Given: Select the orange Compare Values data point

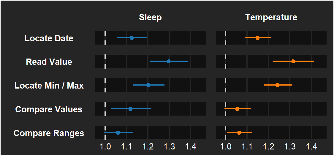Looking at the screenshot, I should 237,109.
